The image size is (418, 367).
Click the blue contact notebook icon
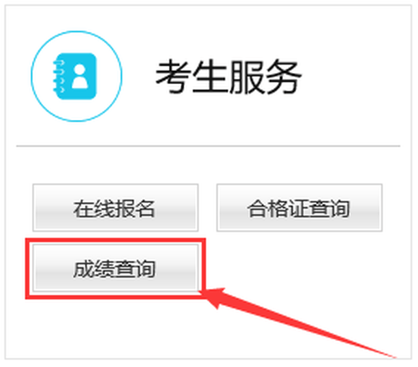point(75,76)
